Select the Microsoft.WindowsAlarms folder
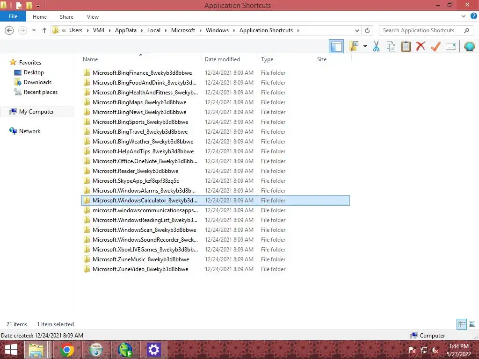Image resolution: width=479 pixels, height=359 pixels. [215, 191]
